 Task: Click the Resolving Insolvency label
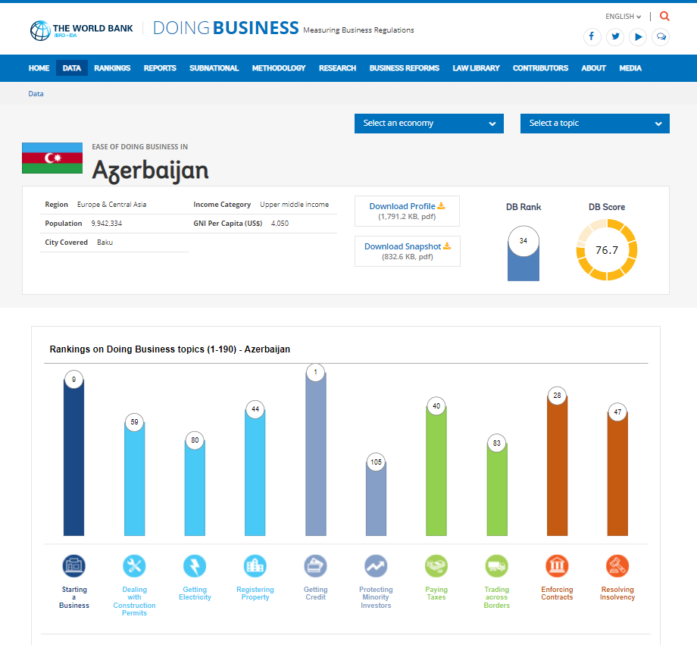[617, 593]
